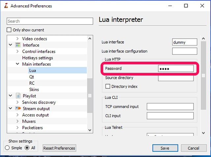Click the Save button
Image resolution: width=211 pixels, height=157 pixels.
(x=165, y=148)
